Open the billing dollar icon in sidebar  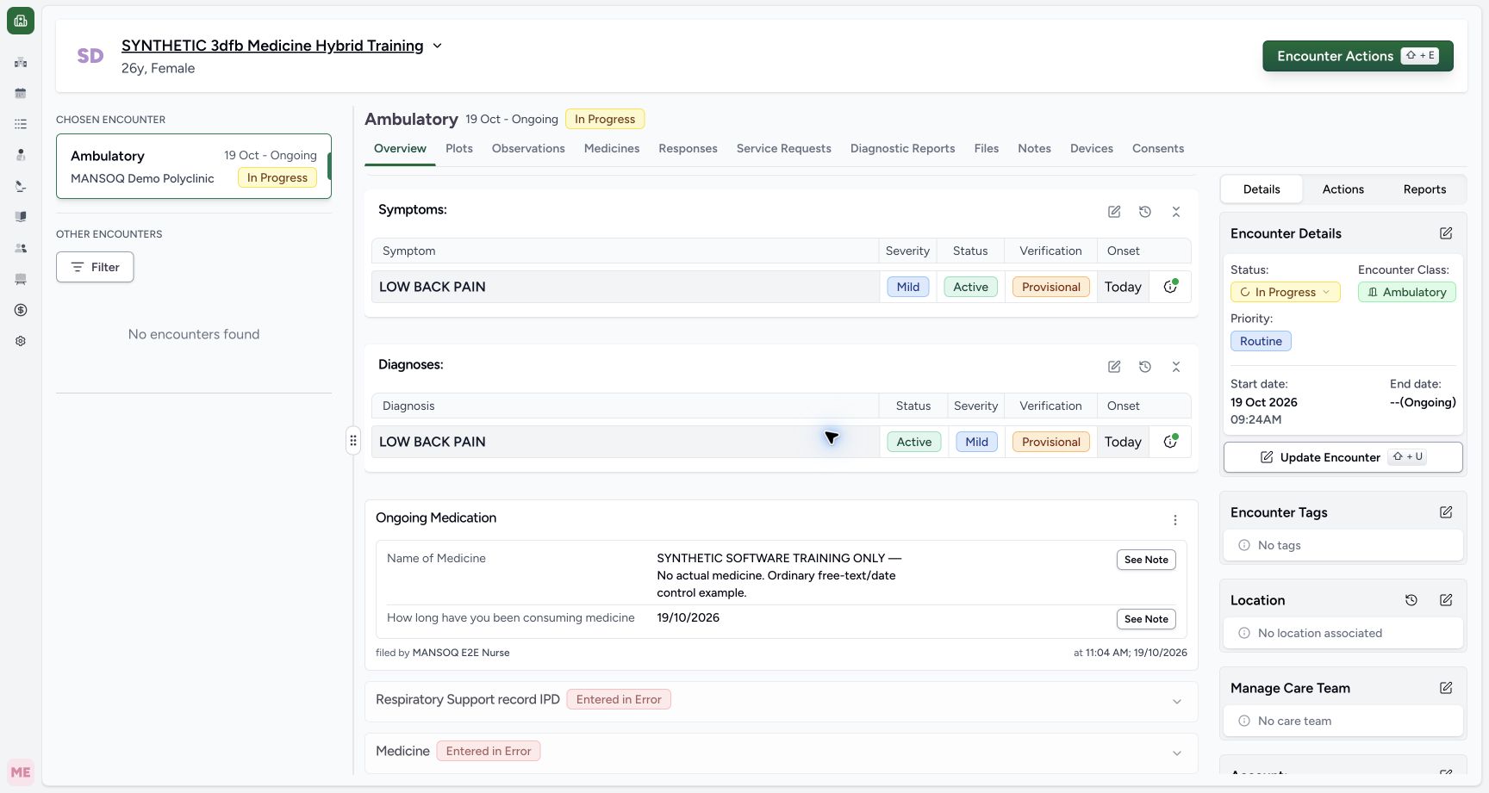21,310
